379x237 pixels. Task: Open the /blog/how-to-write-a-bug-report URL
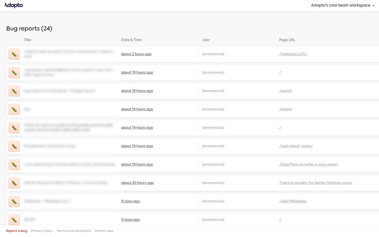309,164
